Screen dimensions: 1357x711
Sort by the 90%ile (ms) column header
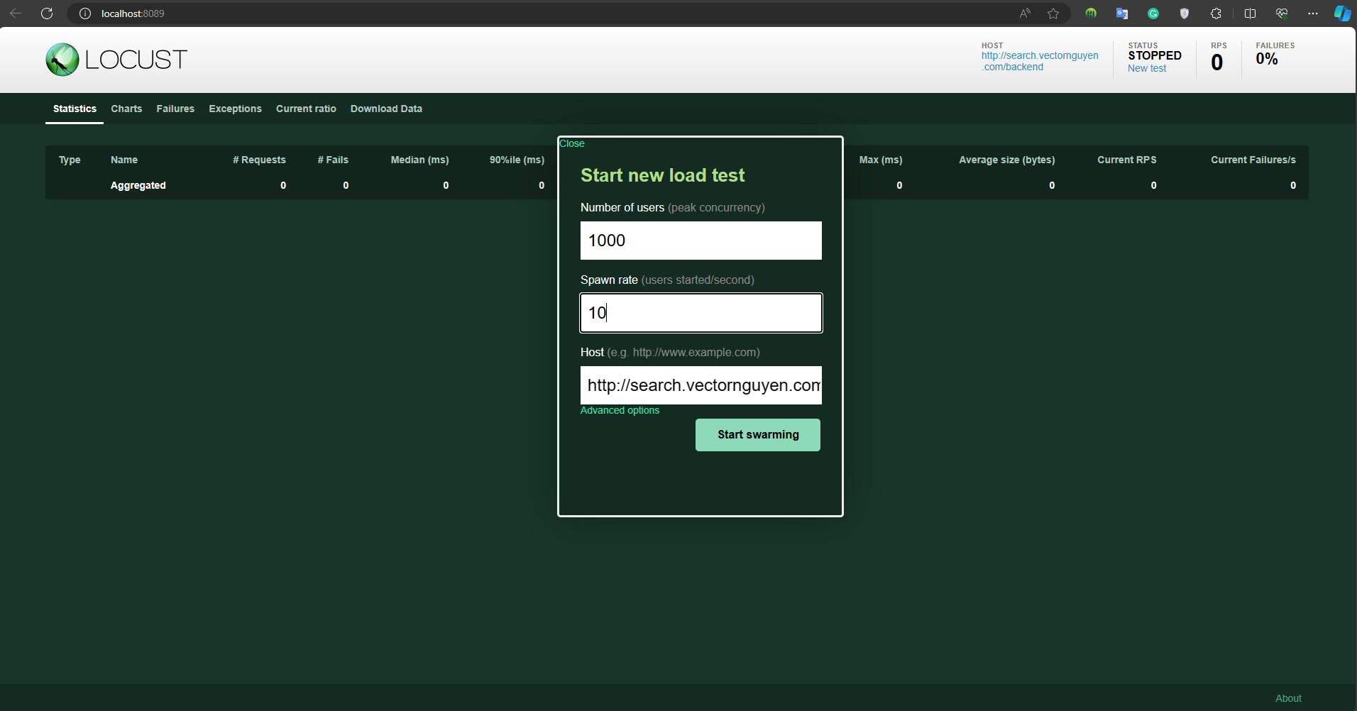(x=517, y=160)
